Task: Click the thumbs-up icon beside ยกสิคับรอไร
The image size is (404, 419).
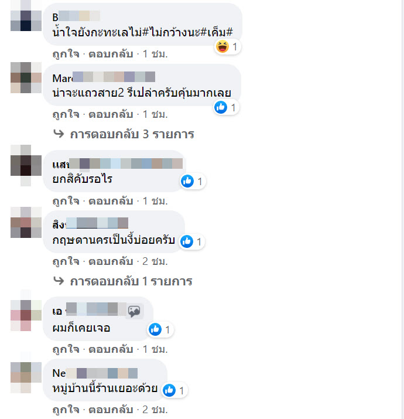Action: click(187, 181)
